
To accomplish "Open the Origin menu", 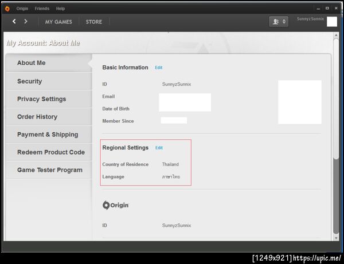I will click(22, 9).
